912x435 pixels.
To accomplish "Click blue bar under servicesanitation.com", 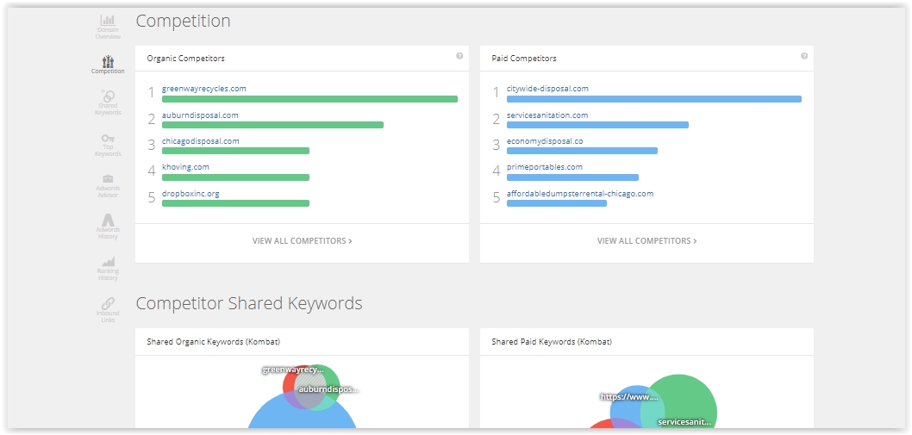I will tap(597, 125).
